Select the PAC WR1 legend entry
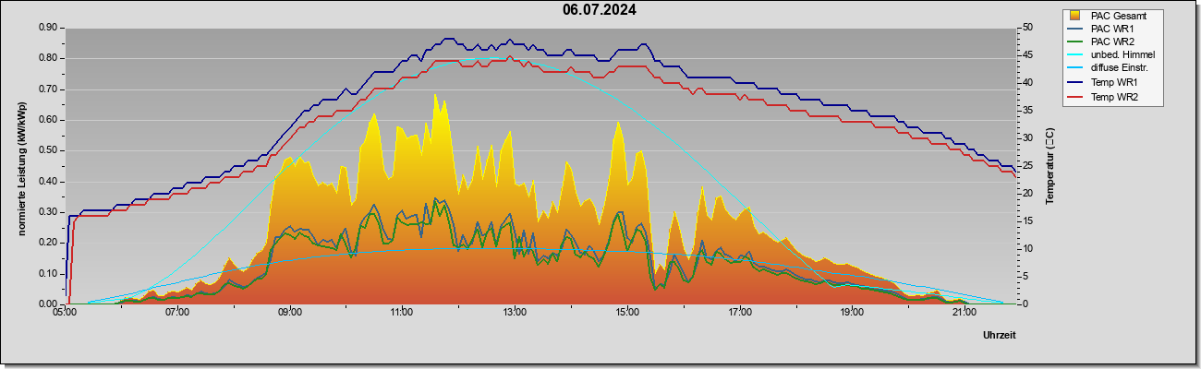This screenshot has height=369, width=1201. point(1112,29)
